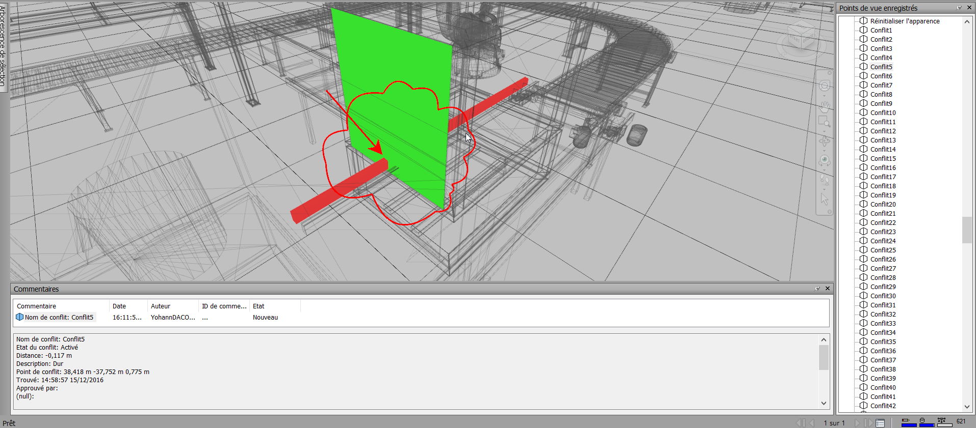Select the Conflit5 saved viewpoint

[x=881, y=67]
